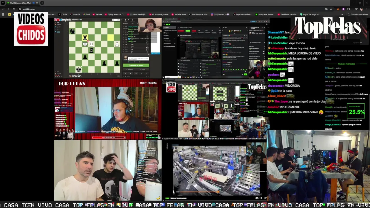Go back with the browser back arrow
Image resolution: width=370 pixels, height=208 pixels.
3,9
